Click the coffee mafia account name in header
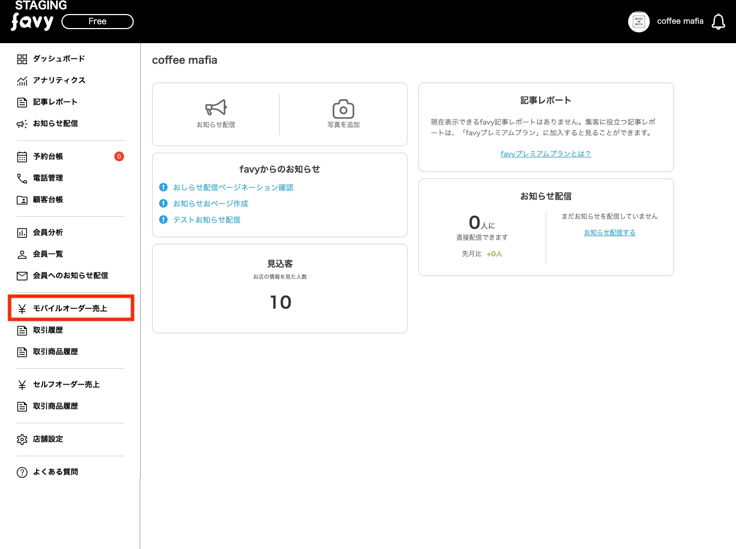The width and height of the screenshot is (736, 549). coord(680,21)
